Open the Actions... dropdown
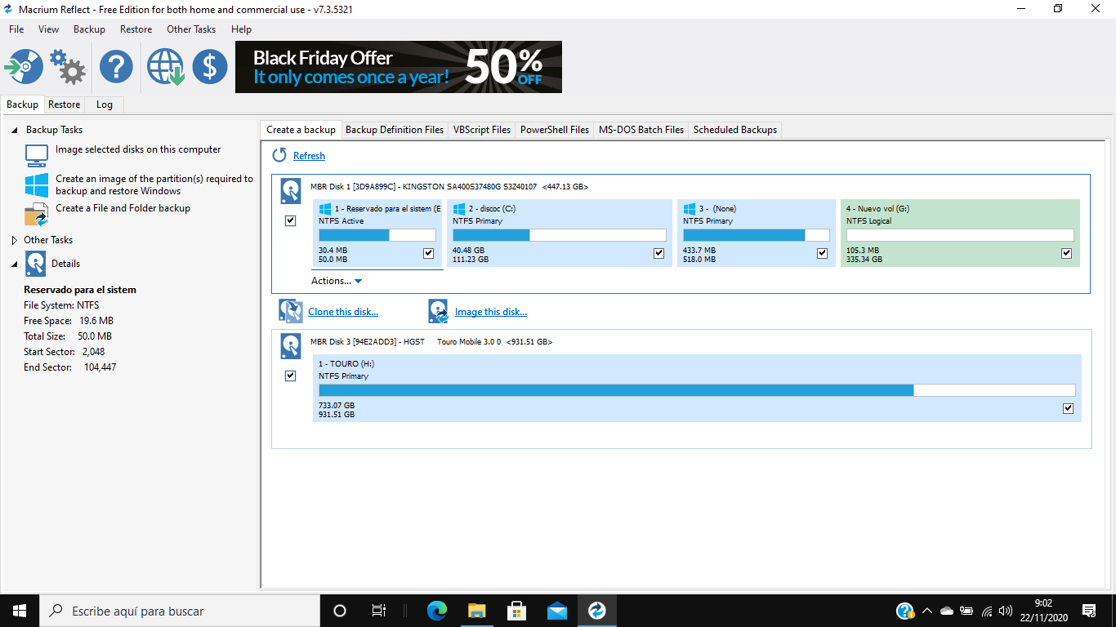 [336, 281]
